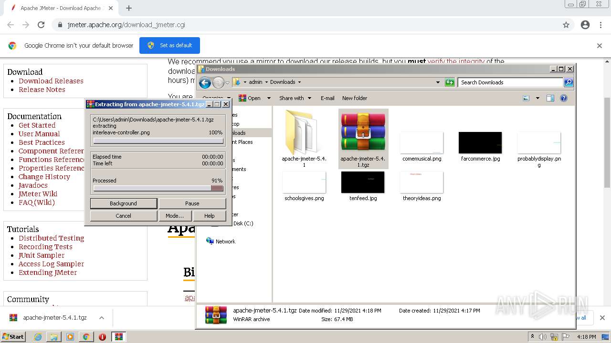This screenshot has height=343, width=611.
Task: Click the Mode... button
Action: (175, 216)
